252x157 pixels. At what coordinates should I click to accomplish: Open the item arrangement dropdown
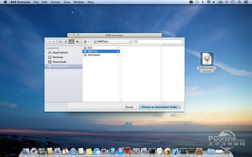pos(86,42)
